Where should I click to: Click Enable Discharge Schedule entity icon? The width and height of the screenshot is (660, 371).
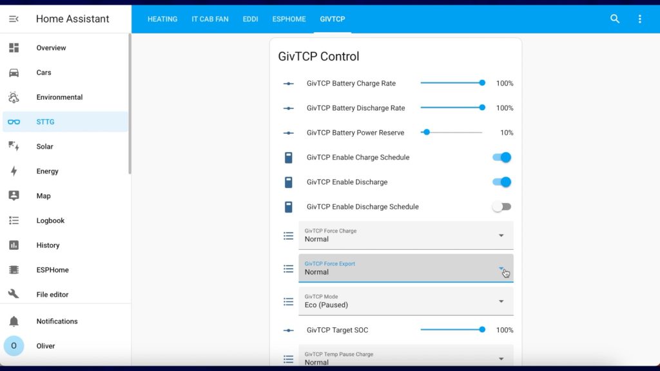pyautogui.click(x=288, y=207)
